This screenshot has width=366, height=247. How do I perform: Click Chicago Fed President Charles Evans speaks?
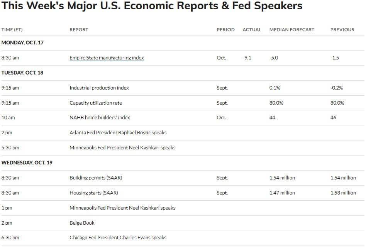click(x=118, y=238)
